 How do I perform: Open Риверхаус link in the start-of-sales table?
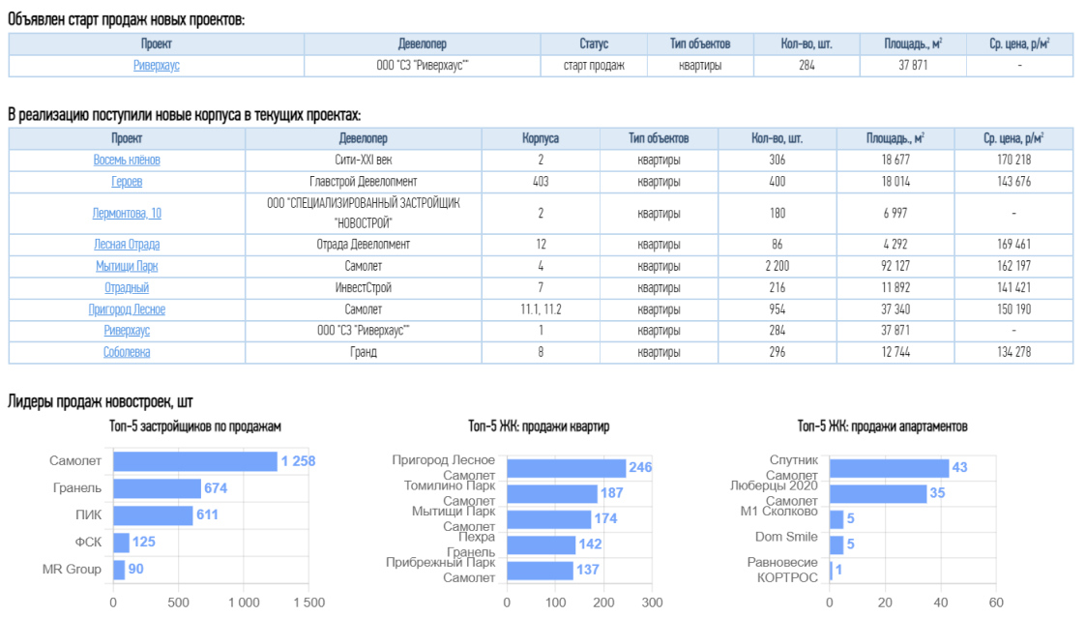point(156,66)
